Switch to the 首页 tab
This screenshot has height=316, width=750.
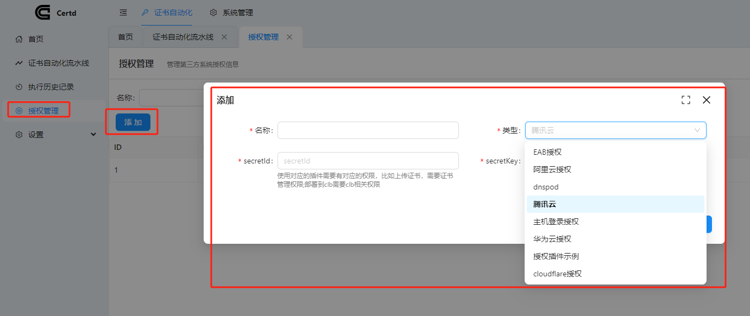tap(125, 37)
